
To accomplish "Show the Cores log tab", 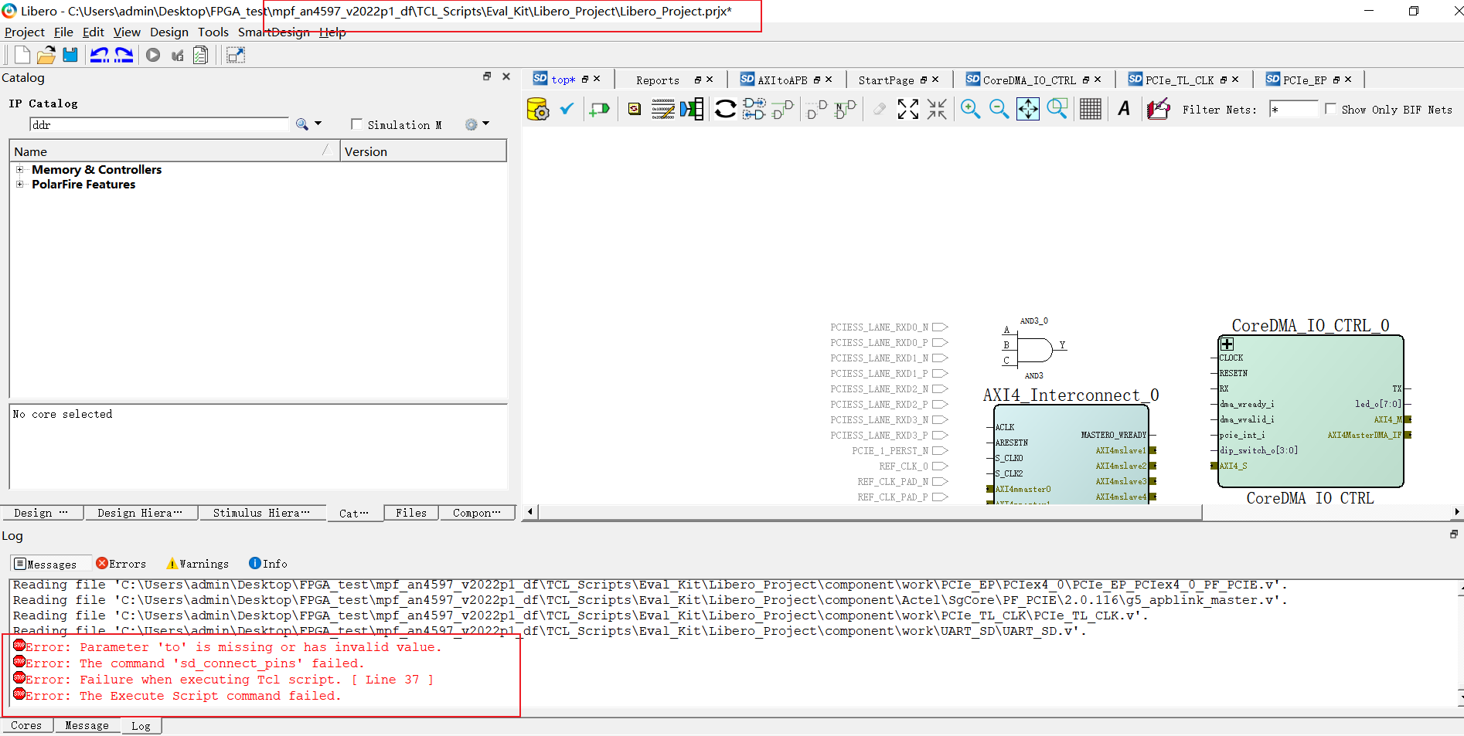I will [x=26, y=725].
